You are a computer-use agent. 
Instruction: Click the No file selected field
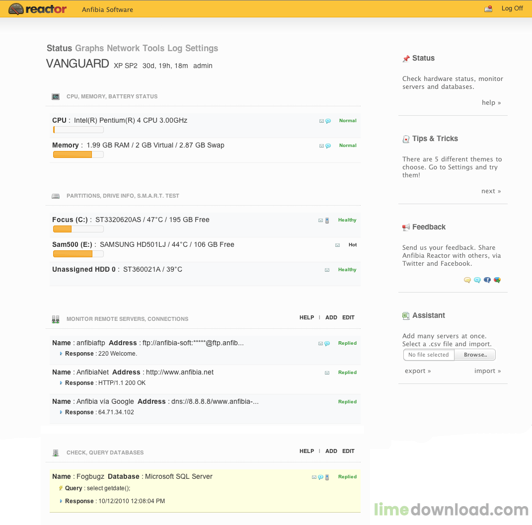pos(428,355)
